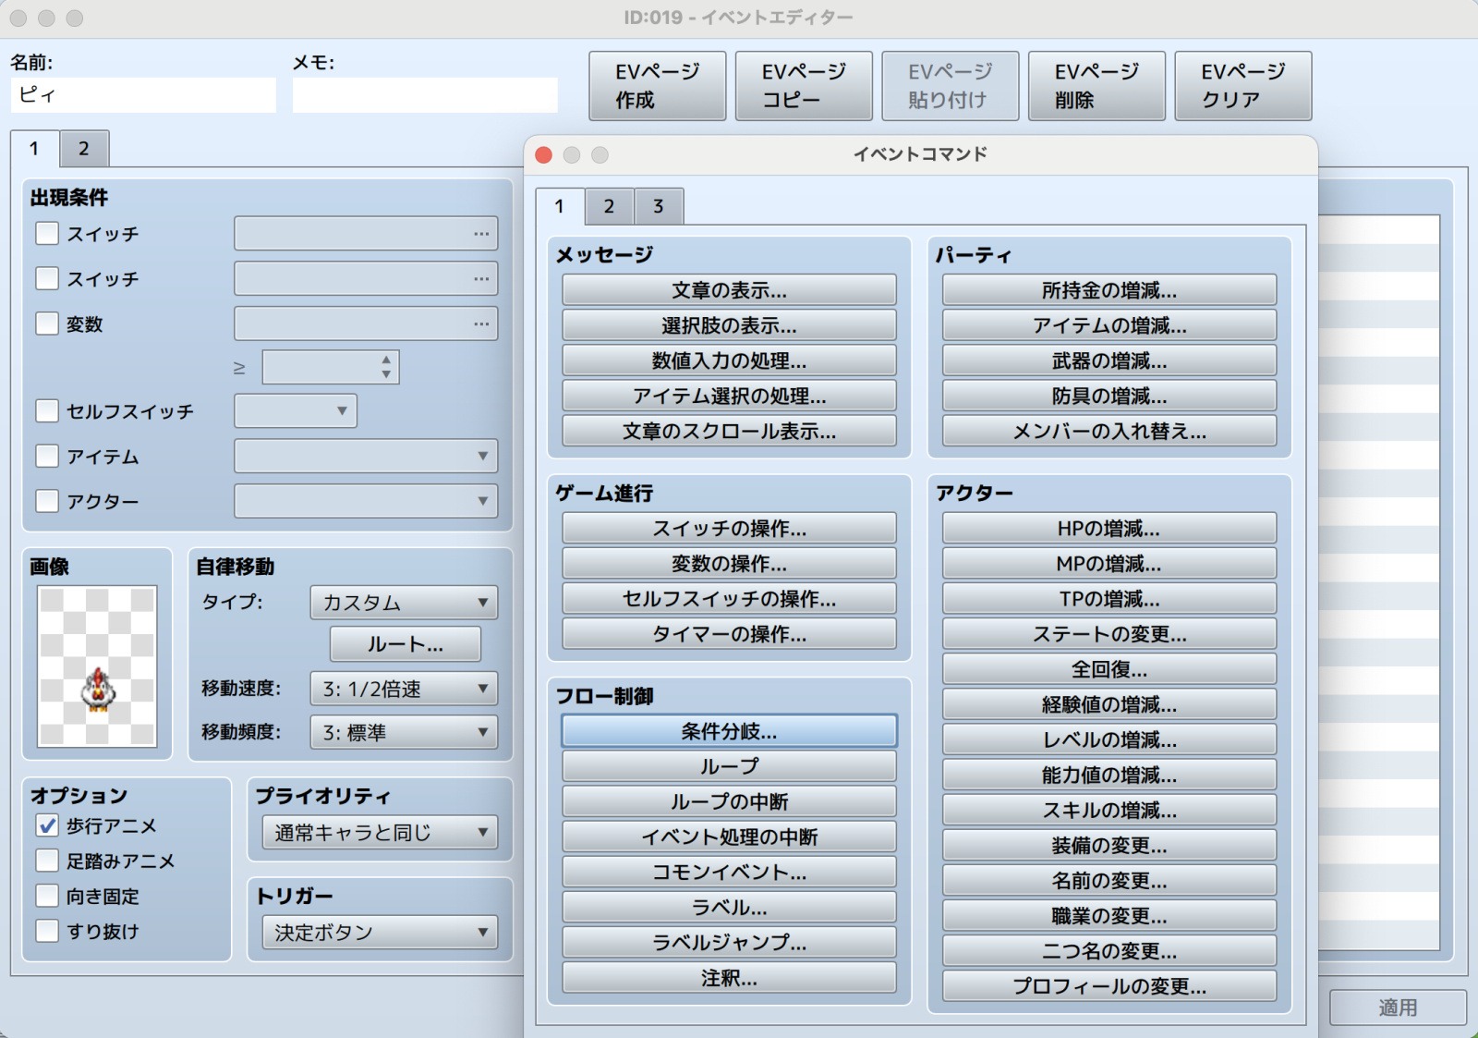Enable the すり抜け option checkbox

(x=47, y=931)
